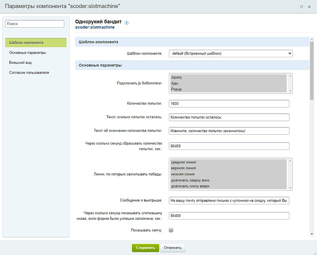
Task: Open the Основные параметры section
Action: tap(28, 53)
